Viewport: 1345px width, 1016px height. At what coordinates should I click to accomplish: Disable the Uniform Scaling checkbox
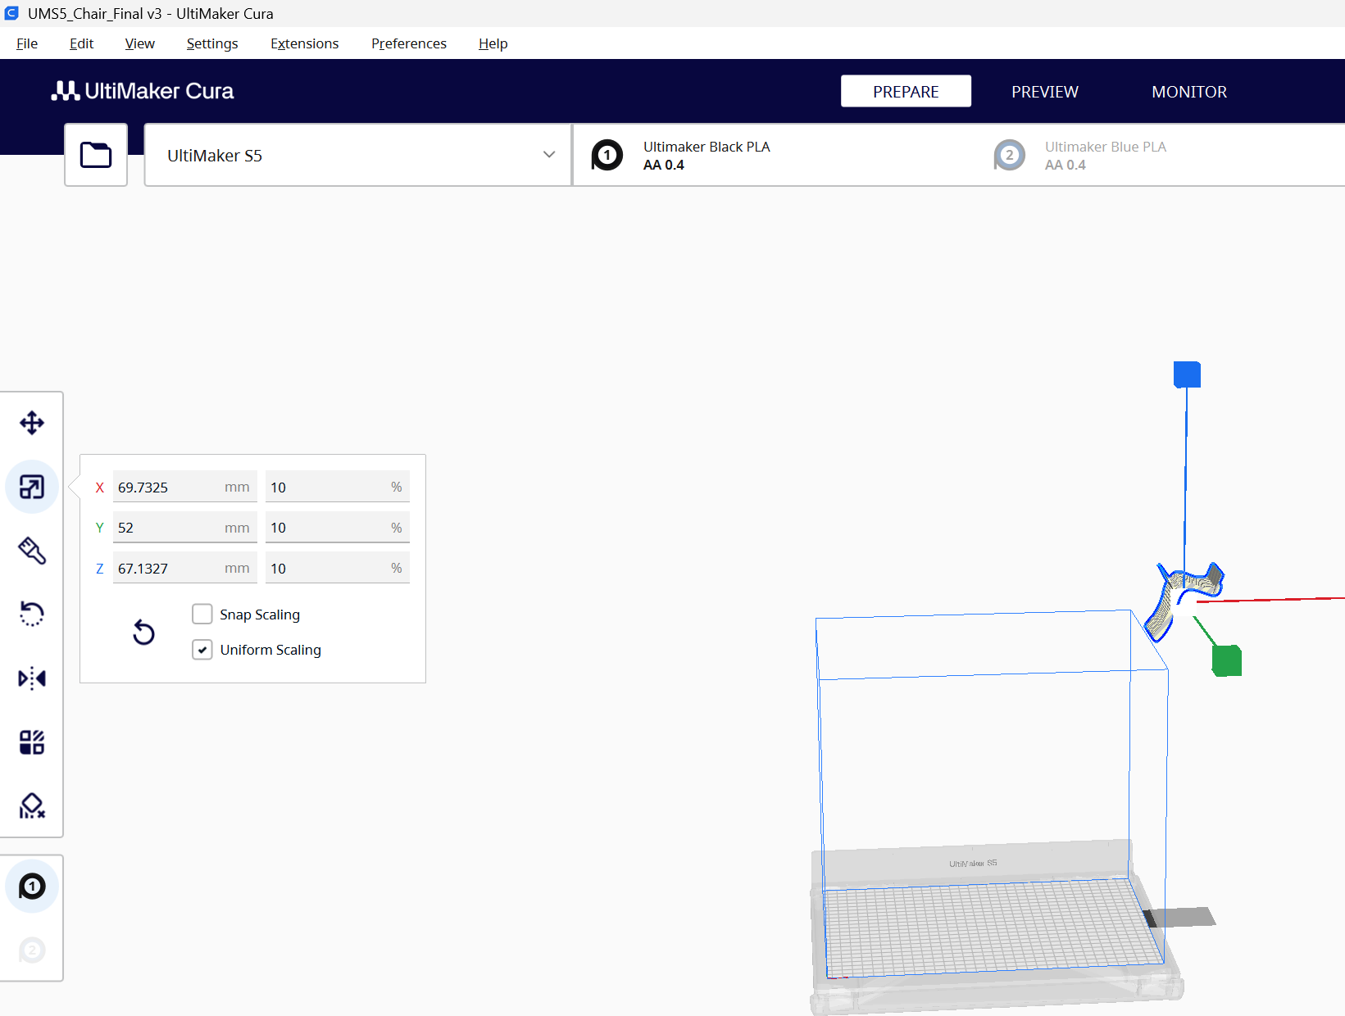[202, 650]
